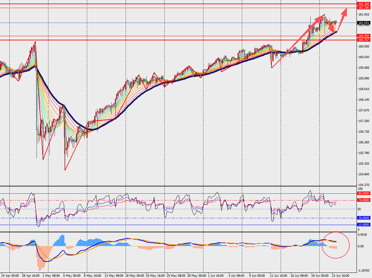Click the 70.0000 oscillator level label
Screen dimensions: 372x278
[364, 200]
